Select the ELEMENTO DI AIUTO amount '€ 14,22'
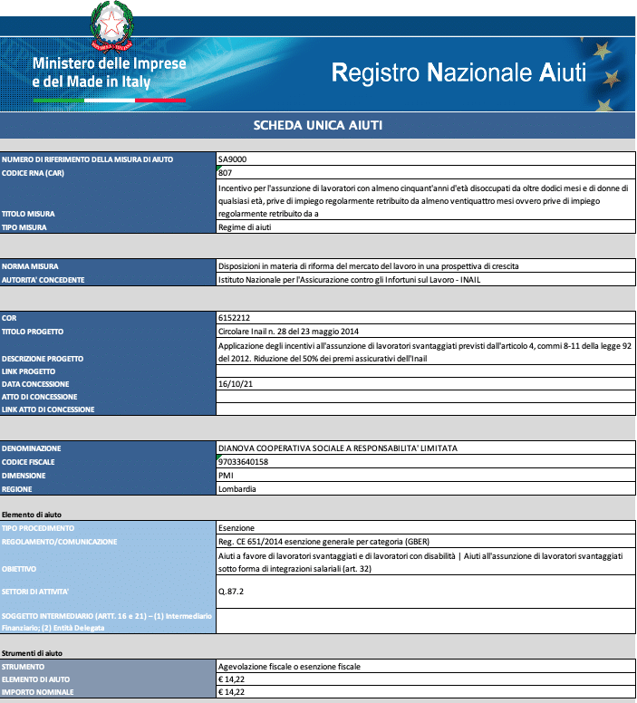 (426, 679)
